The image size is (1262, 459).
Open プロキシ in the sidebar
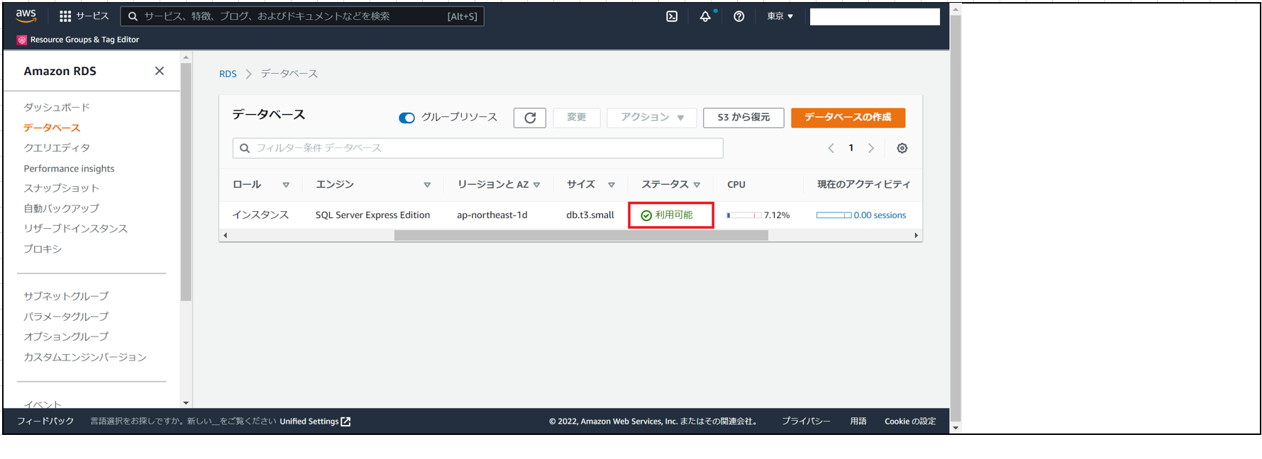(43, 249)
